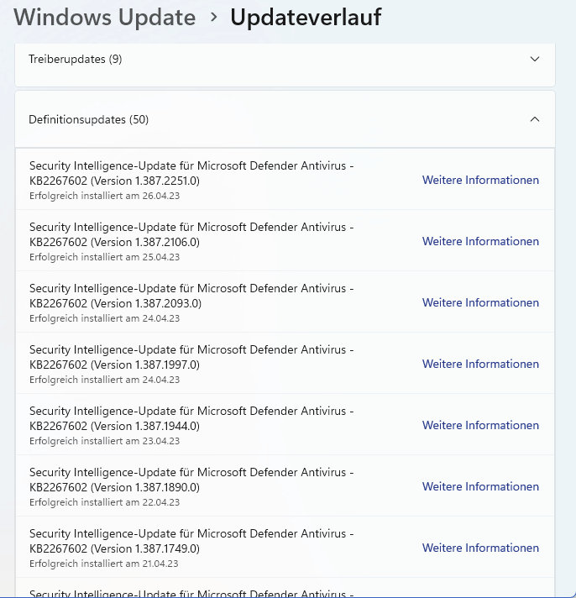Click Weitere Informationen for version 1.387.1890.0
The image size is (576, 598).
click(480, 486)
